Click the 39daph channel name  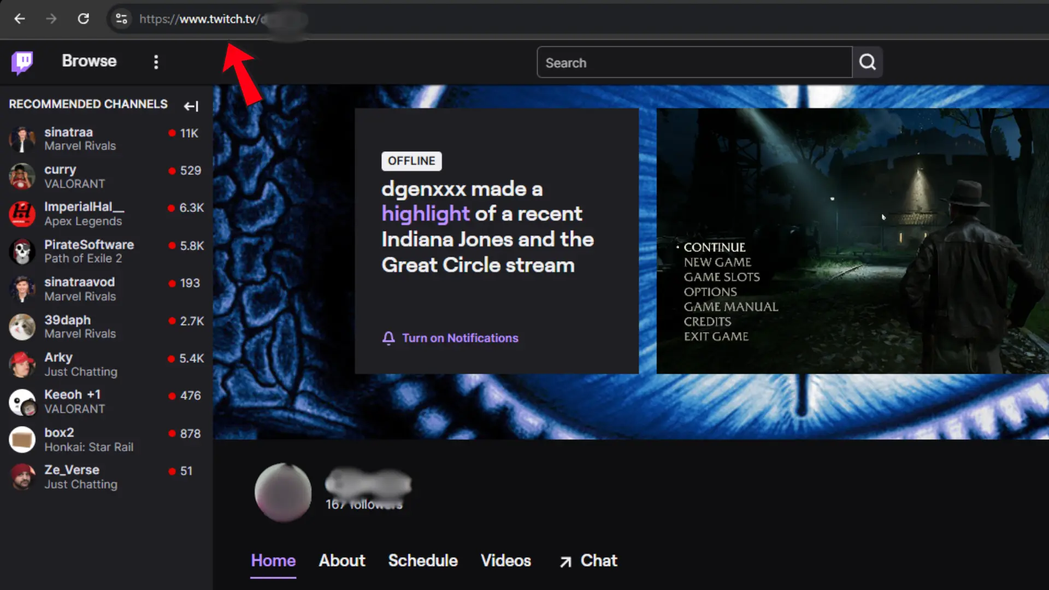click(67, 320)
